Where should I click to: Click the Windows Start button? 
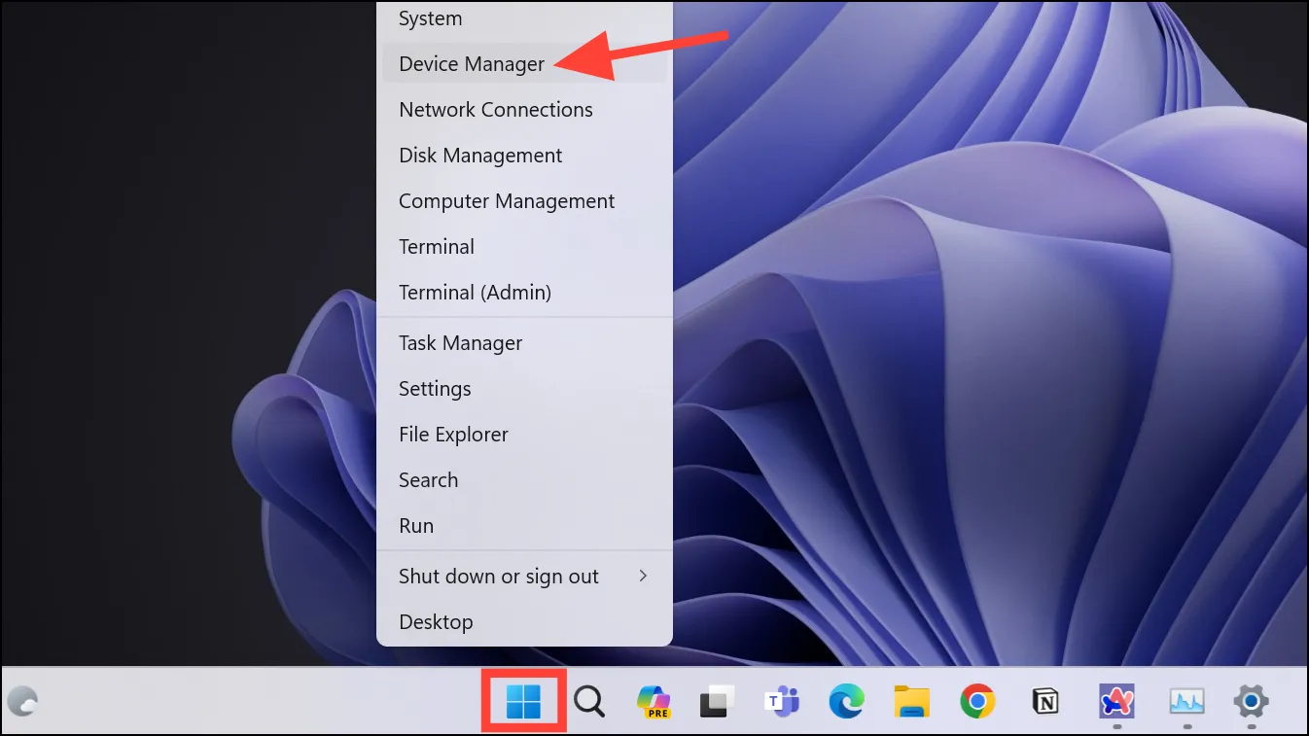523,701
